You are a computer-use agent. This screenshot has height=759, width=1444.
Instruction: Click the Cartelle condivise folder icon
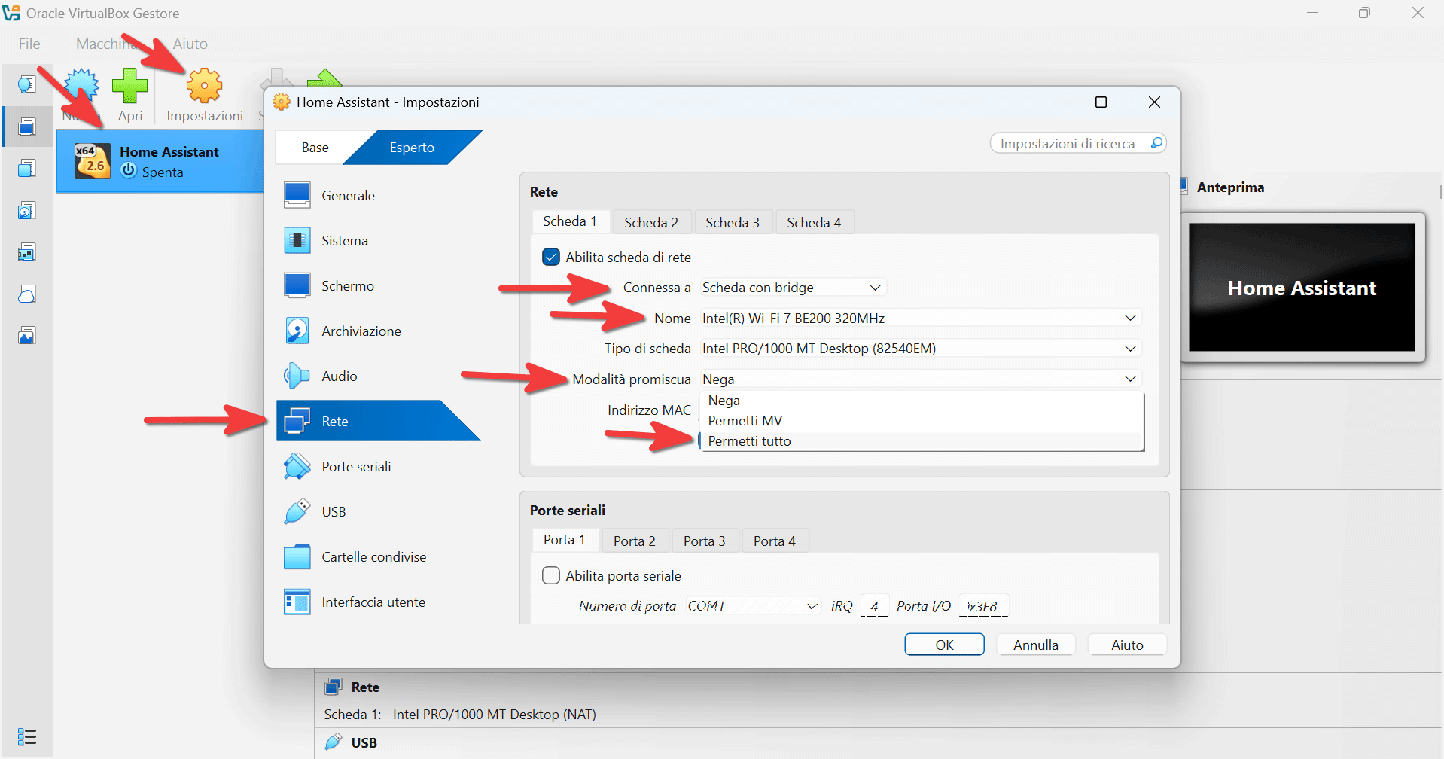pyautogui.click(x=297, y=556)
